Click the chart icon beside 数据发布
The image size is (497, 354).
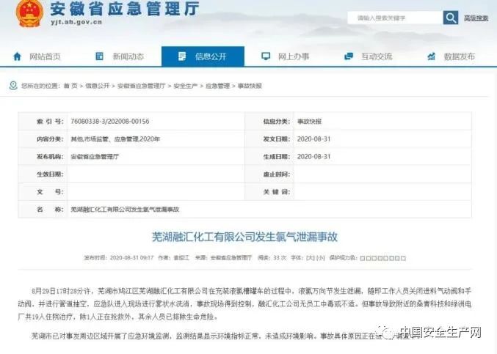pyautogui.click(x=431, y=56)
